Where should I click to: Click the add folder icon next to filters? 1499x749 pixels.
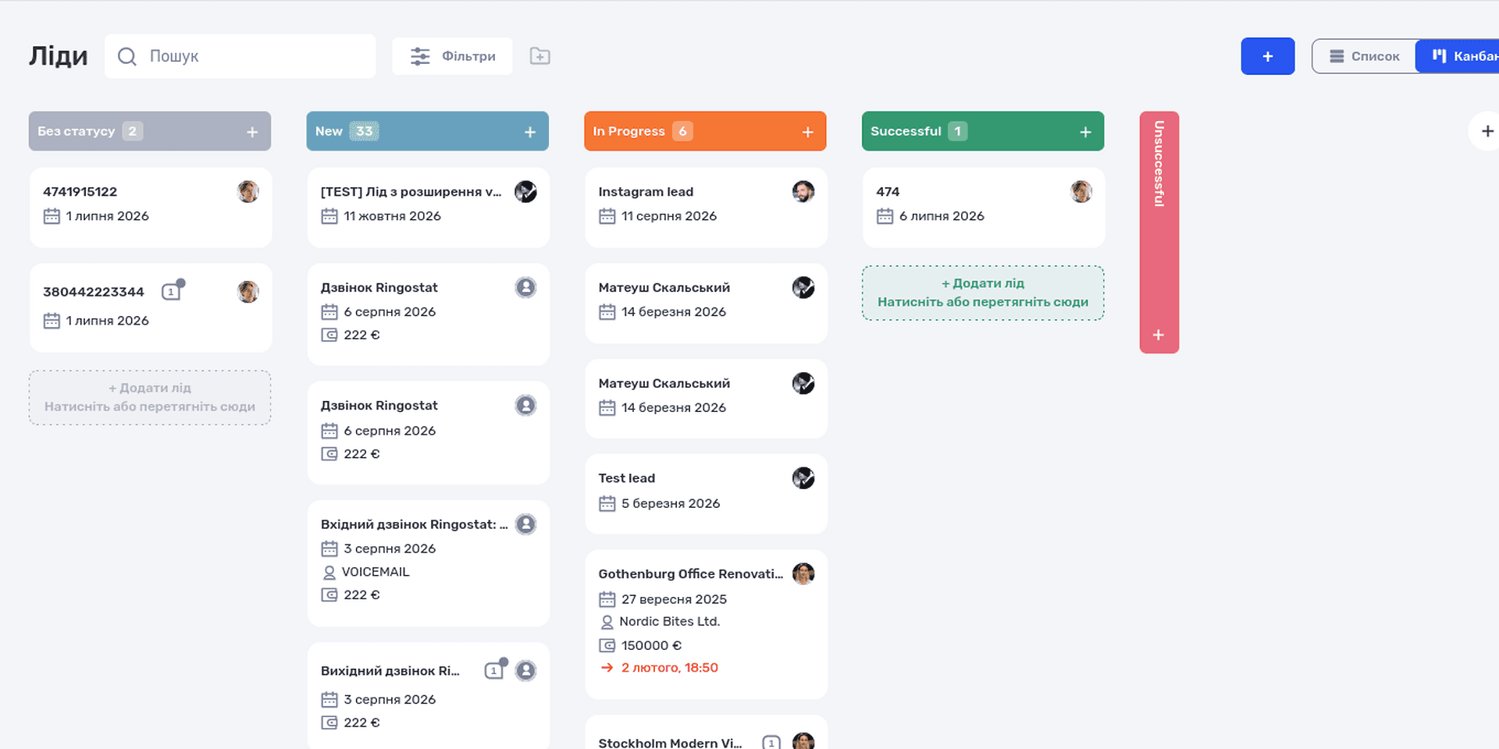click(539, 56)
